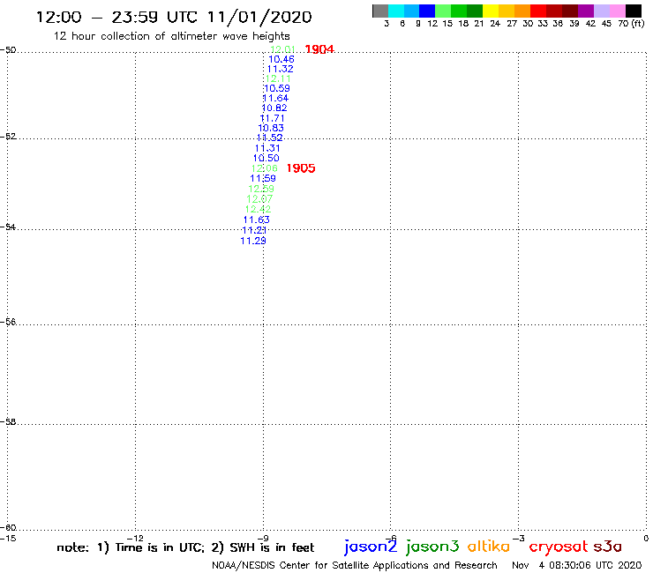
Task: Click the green wave height value 12.01
Action: pos(283,49)
